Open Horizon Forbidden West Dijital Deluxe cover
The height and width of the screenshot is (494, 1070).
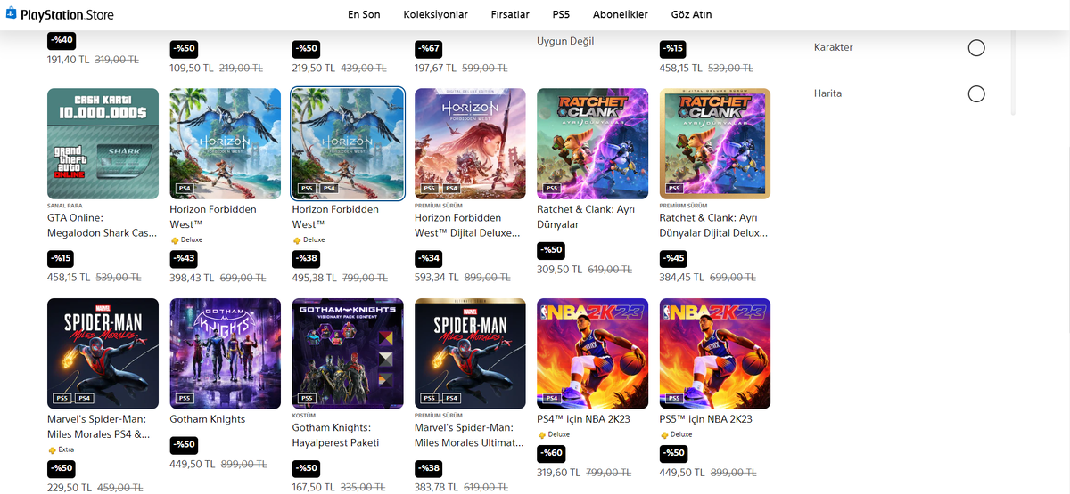point(471,143)
